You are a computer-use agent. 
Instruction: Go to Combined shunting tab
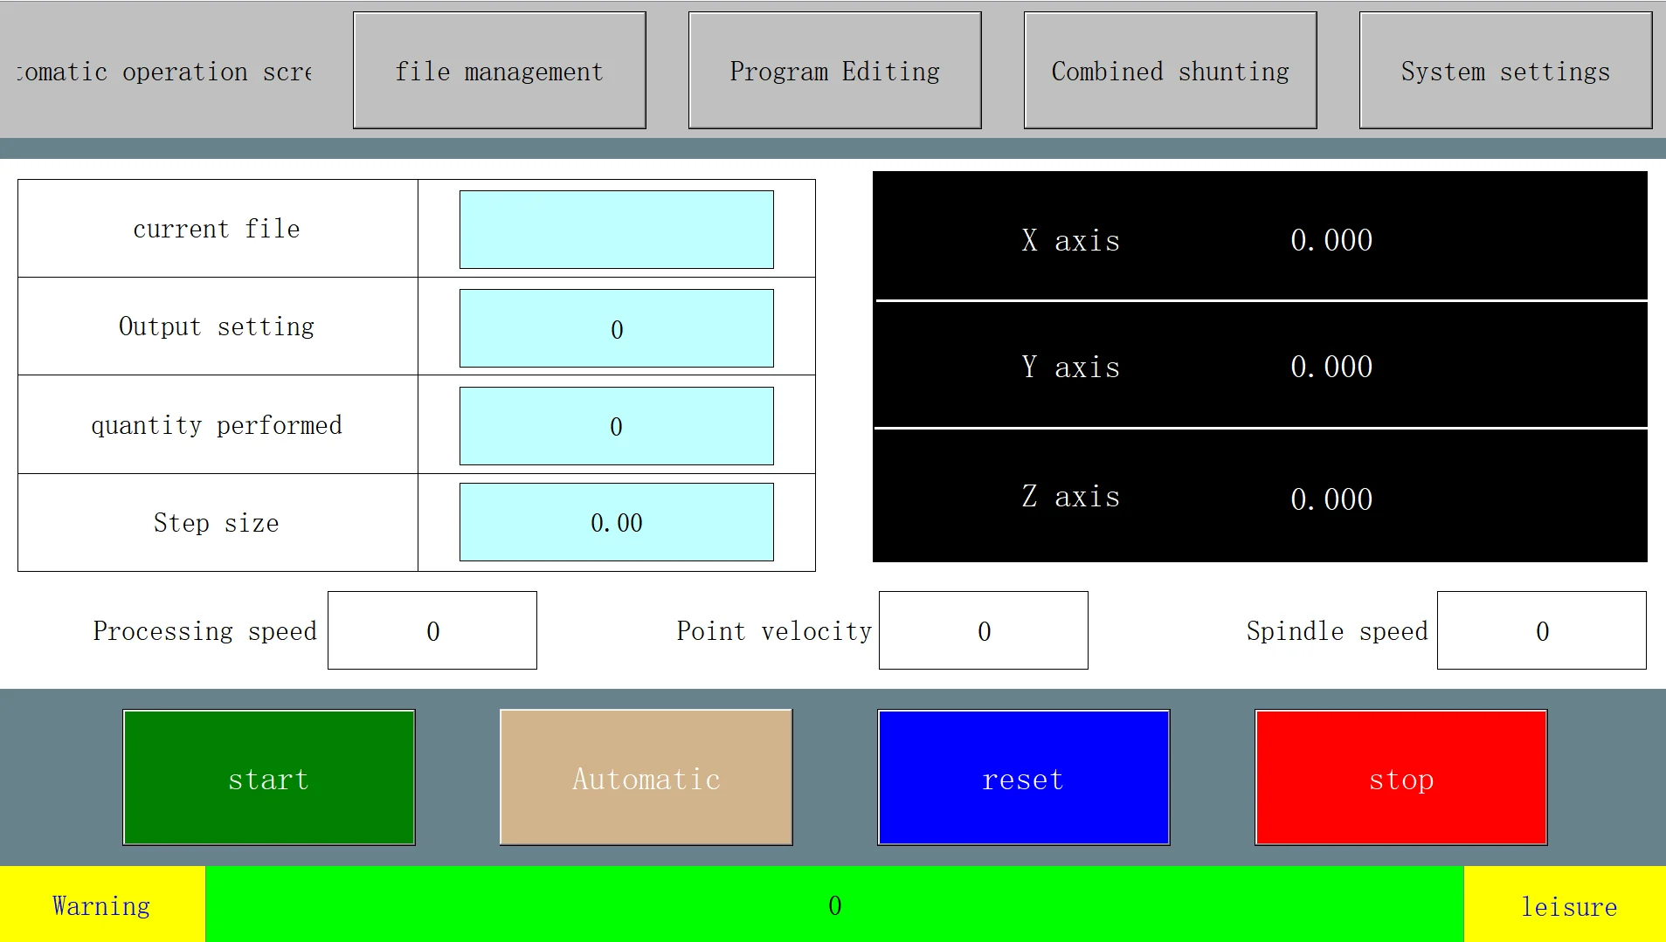coord(1171,71)
